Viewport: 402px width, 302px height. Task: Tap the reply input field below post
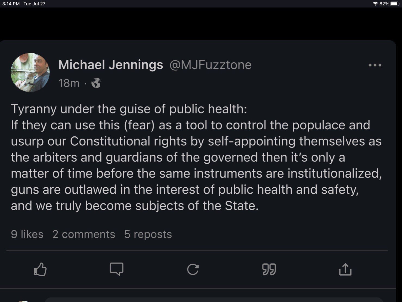tap(212, 300)
